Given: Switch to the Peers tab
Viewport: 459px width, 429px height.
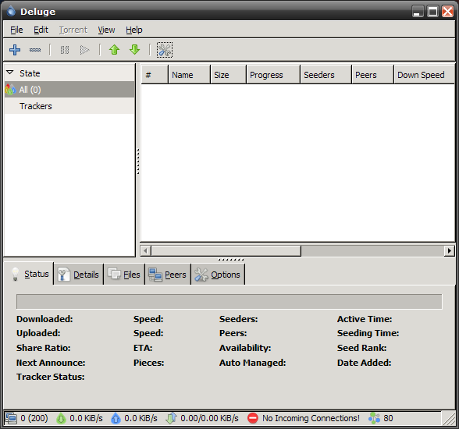Looking at the screenshot, I should pos(168,275).
